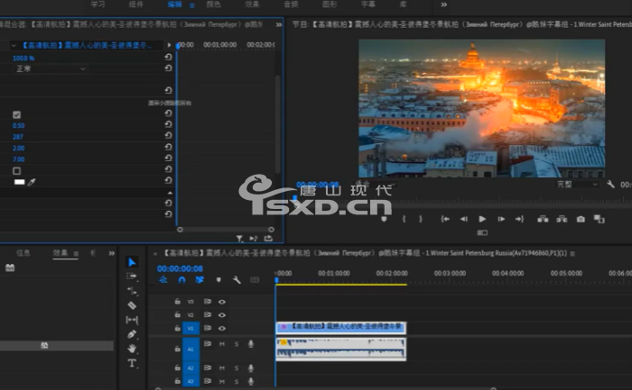Add marker button in program monitor
632x390 pixels.
click(x=384, y=219)
